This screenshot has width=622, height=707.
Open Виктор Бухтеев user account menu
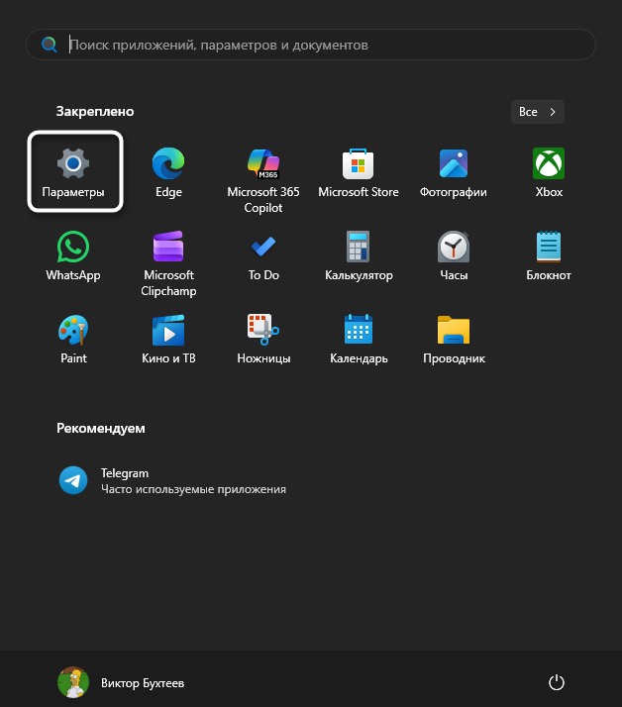(x=121, y=682)
